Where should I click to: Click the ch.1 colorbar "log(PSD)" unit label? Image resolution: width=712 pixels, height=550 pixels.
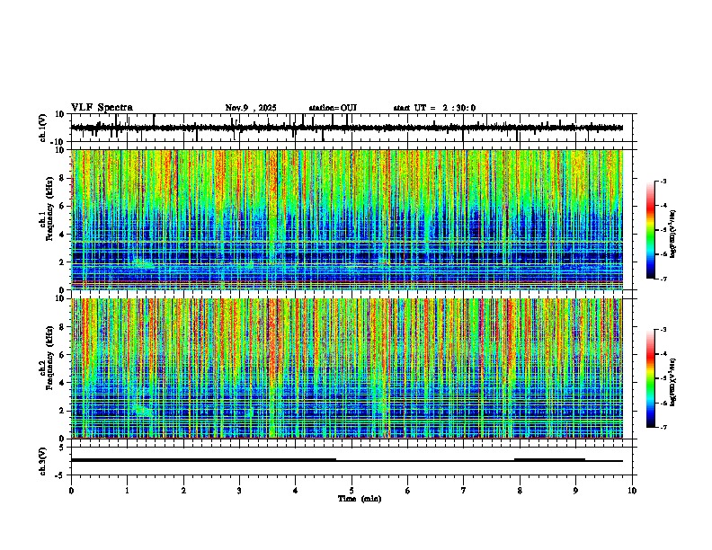point(673,235)
